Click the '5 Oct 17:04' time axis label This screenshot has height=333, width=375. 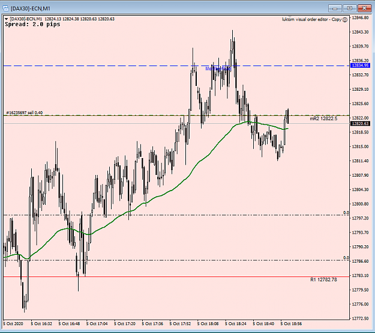[97, 323]
